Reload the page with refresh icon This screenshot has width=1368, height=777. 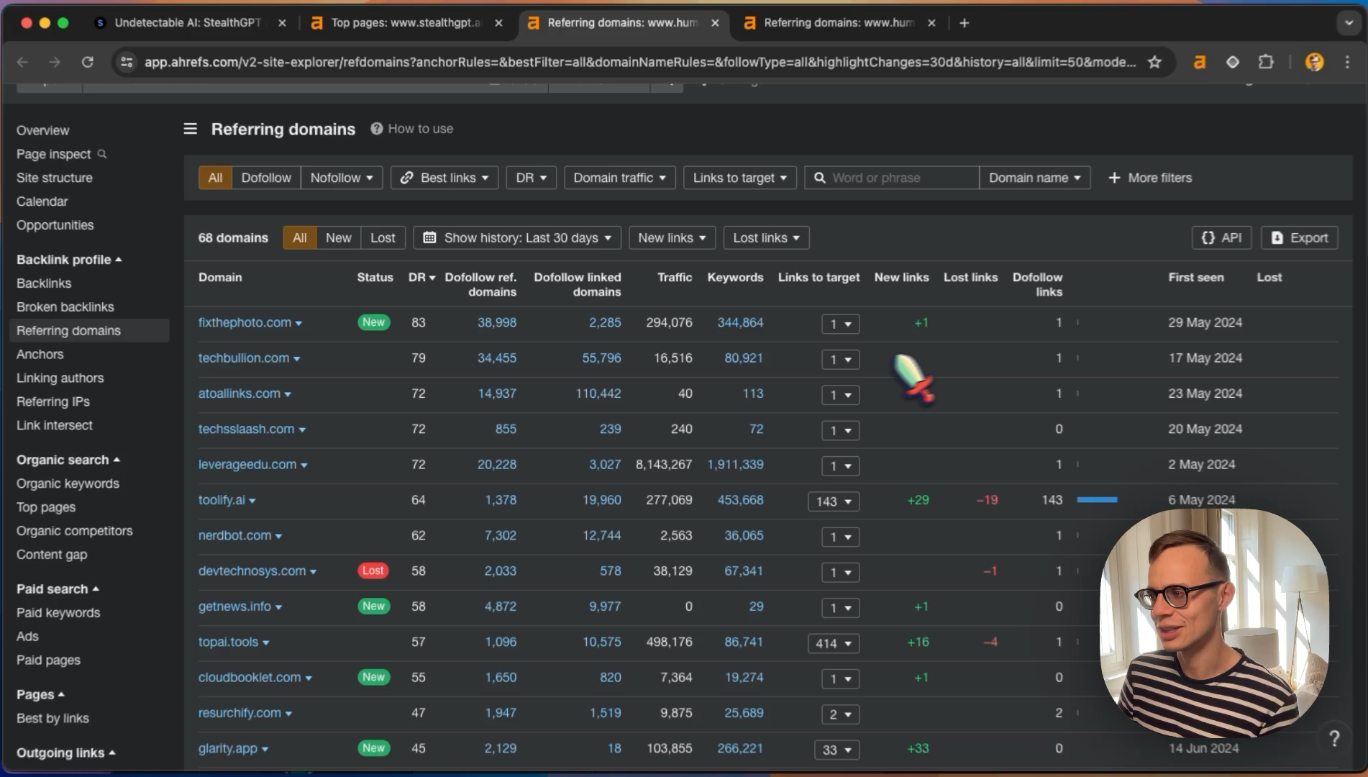(x=88, y=62)
